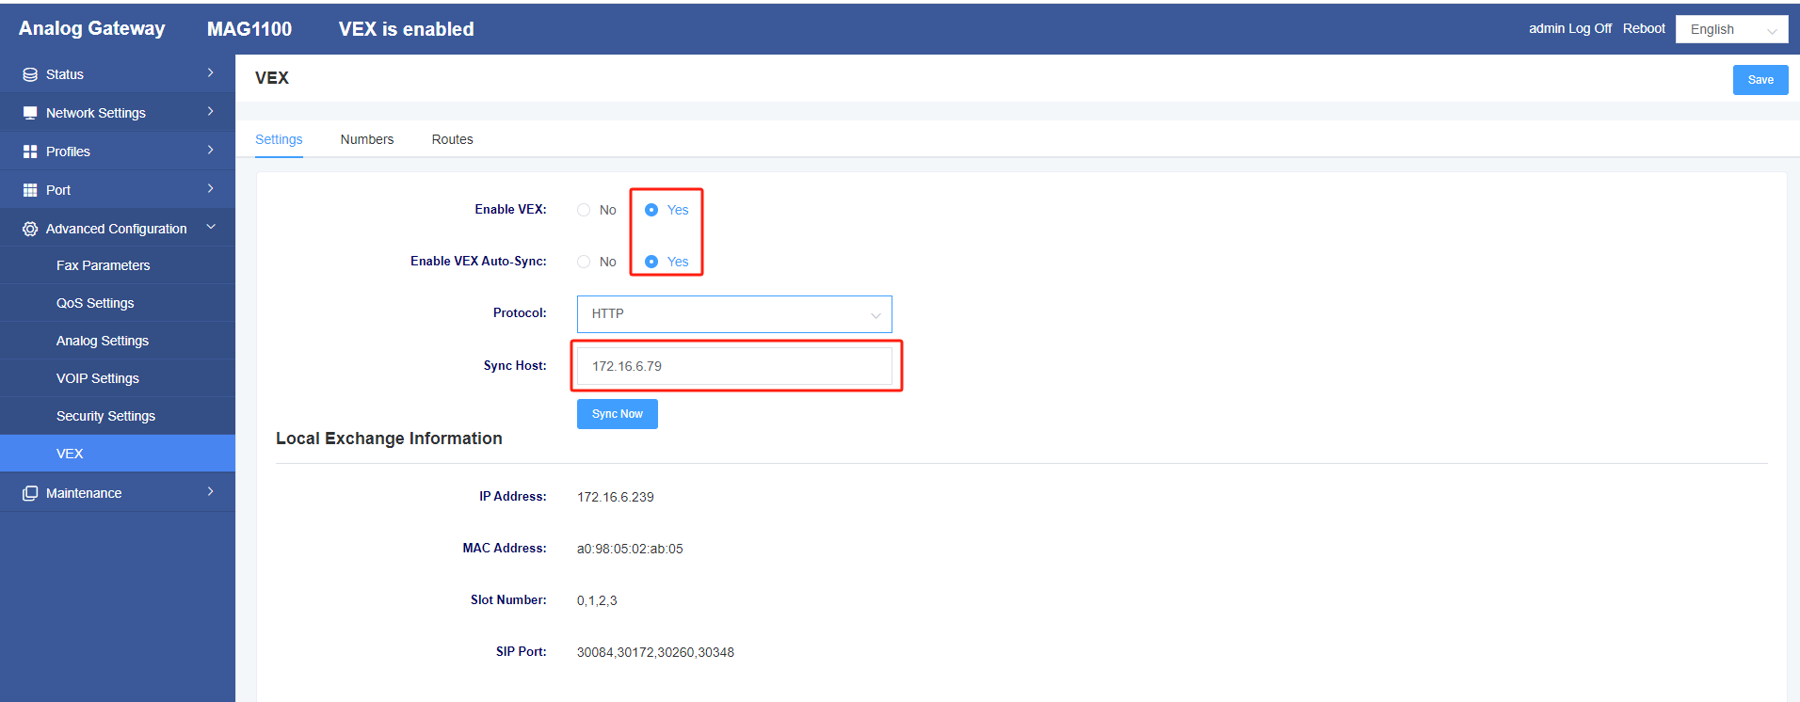Click the Maintenance copy icon
The width and height of the screenshot is (1800, 702).
30,493
